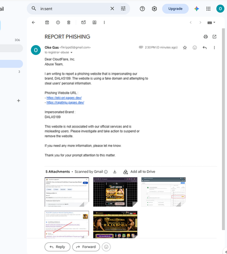Click the email subject REPORT PHISHING
The width and height of the screenshot is (227, 254).
click(x=67, y=37)
